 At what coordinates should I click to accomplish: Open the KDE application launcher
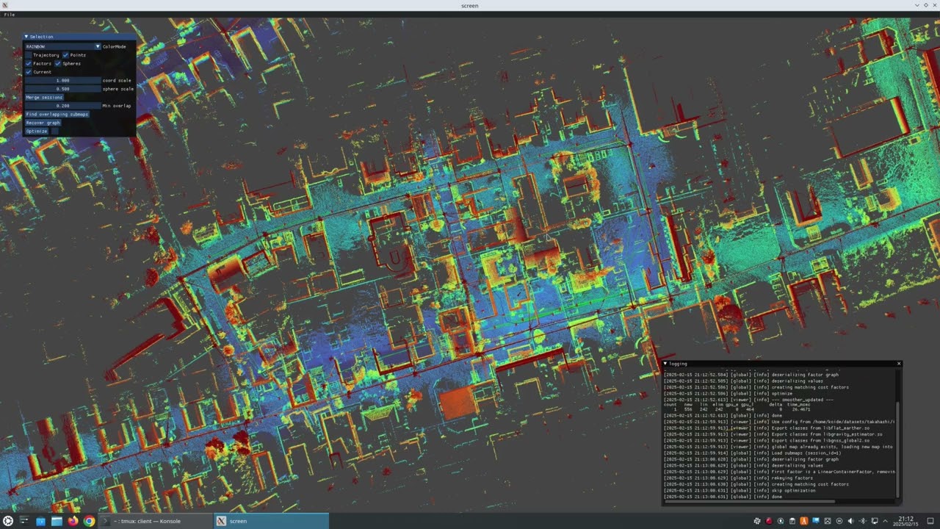tap(7, 521)
